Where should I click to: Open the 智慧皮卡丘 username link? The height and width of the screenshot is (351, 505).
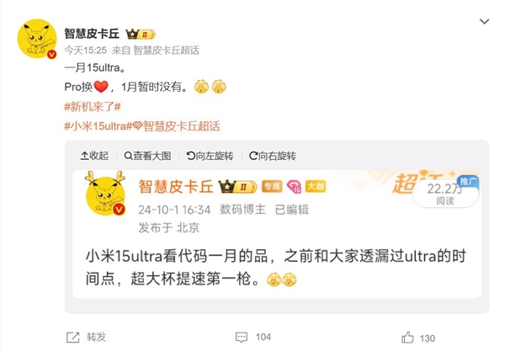point(92,34)
